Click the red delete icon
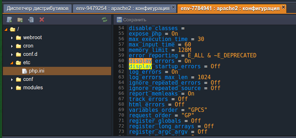The width and height of the screenshot is (296, 138). 42,20
